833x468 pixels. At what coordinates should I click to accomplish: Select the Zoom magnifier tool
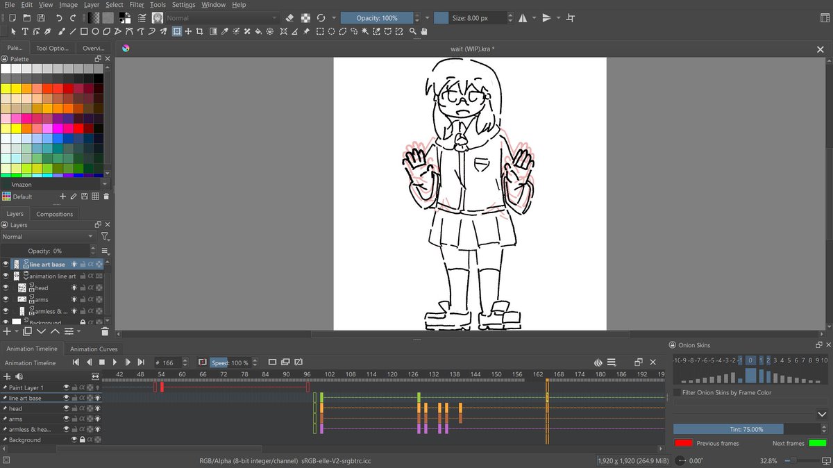(412, 31)
